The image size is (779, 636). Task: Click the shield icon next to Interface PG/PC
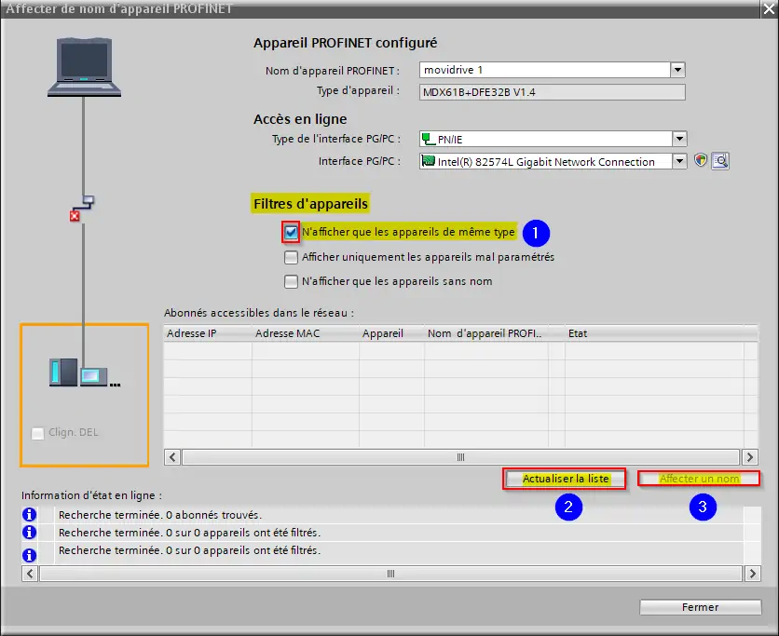click(702, 161)
